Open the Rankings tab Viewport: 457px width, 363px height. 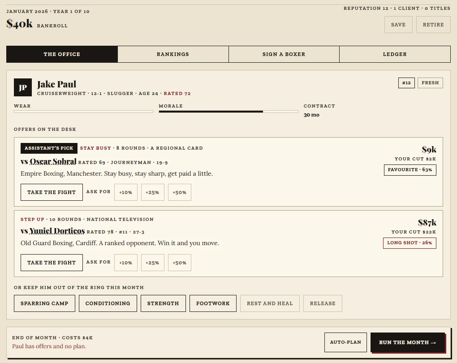[173, 54]
